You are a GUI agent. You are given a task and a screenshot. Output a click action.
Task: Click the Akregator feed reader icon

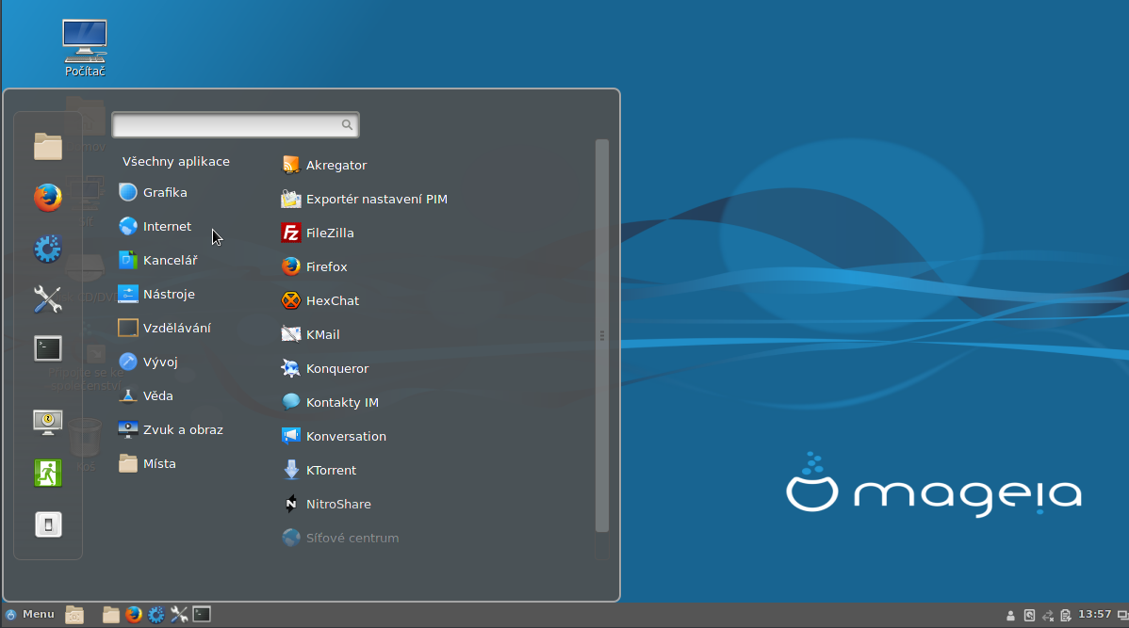[x=291, y=165]
